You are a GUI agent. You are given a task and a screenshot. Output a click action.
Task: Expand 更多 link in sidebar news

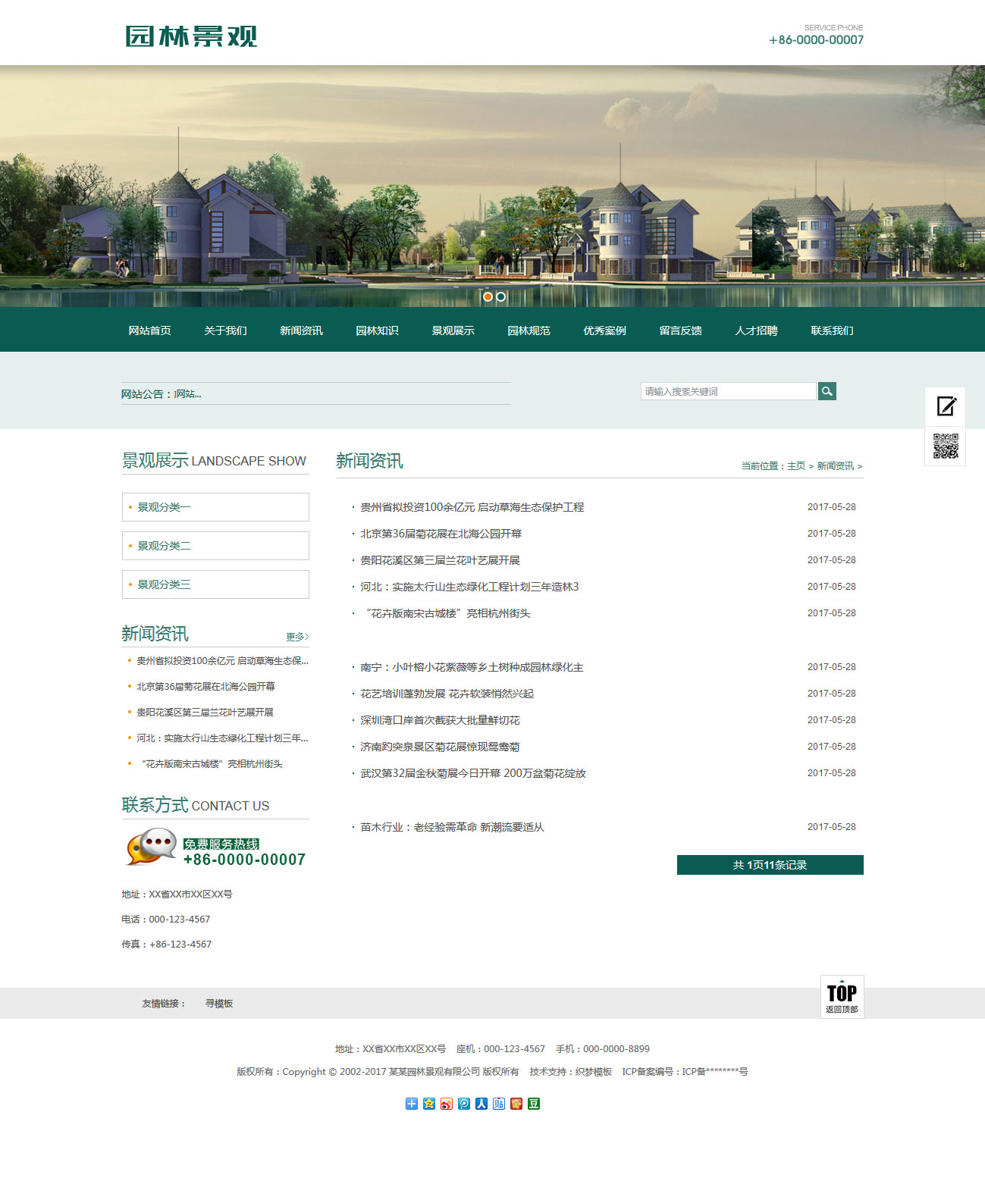(296, 637)
